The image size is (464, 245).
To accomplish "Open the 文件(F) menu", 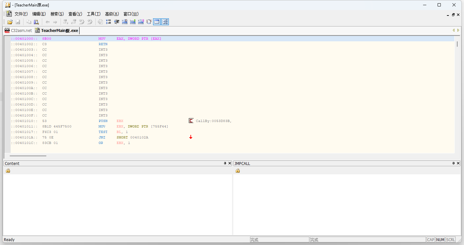I will [21, 14].
